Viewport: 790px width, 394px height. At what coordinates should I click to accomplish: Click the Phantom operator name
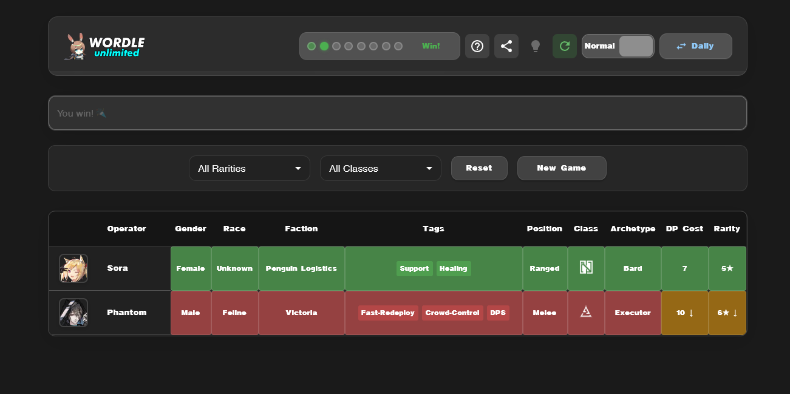coord(127,313)
